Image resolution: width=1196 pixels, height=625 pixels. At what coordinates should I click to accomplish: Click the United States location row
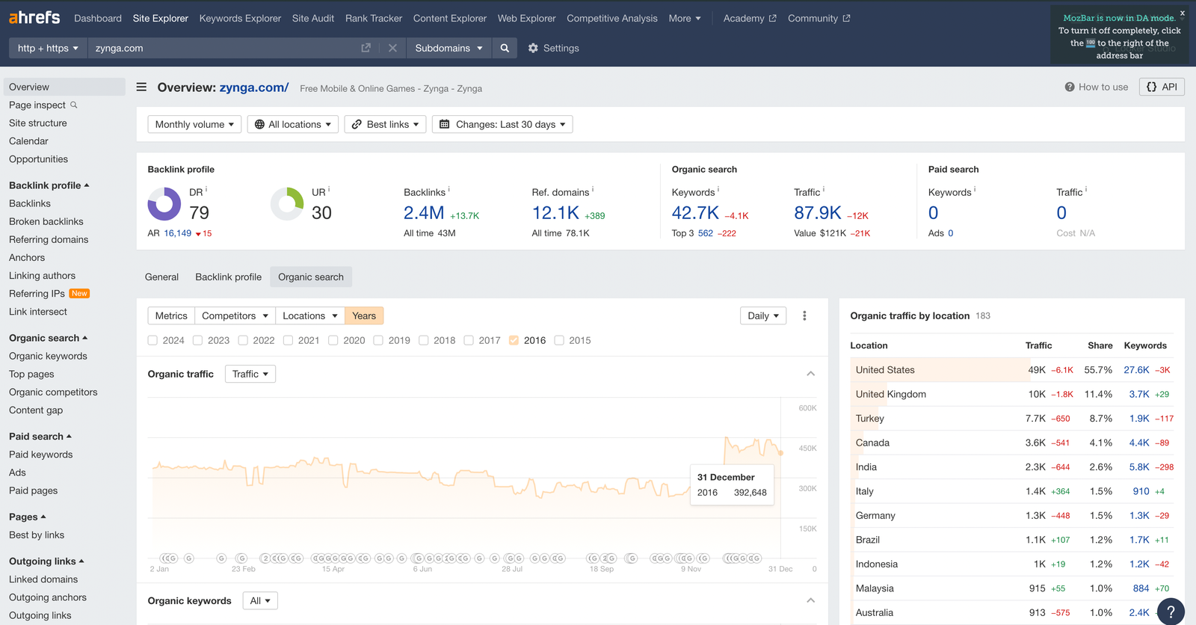pyautogui.click(x=1012, y=369)
